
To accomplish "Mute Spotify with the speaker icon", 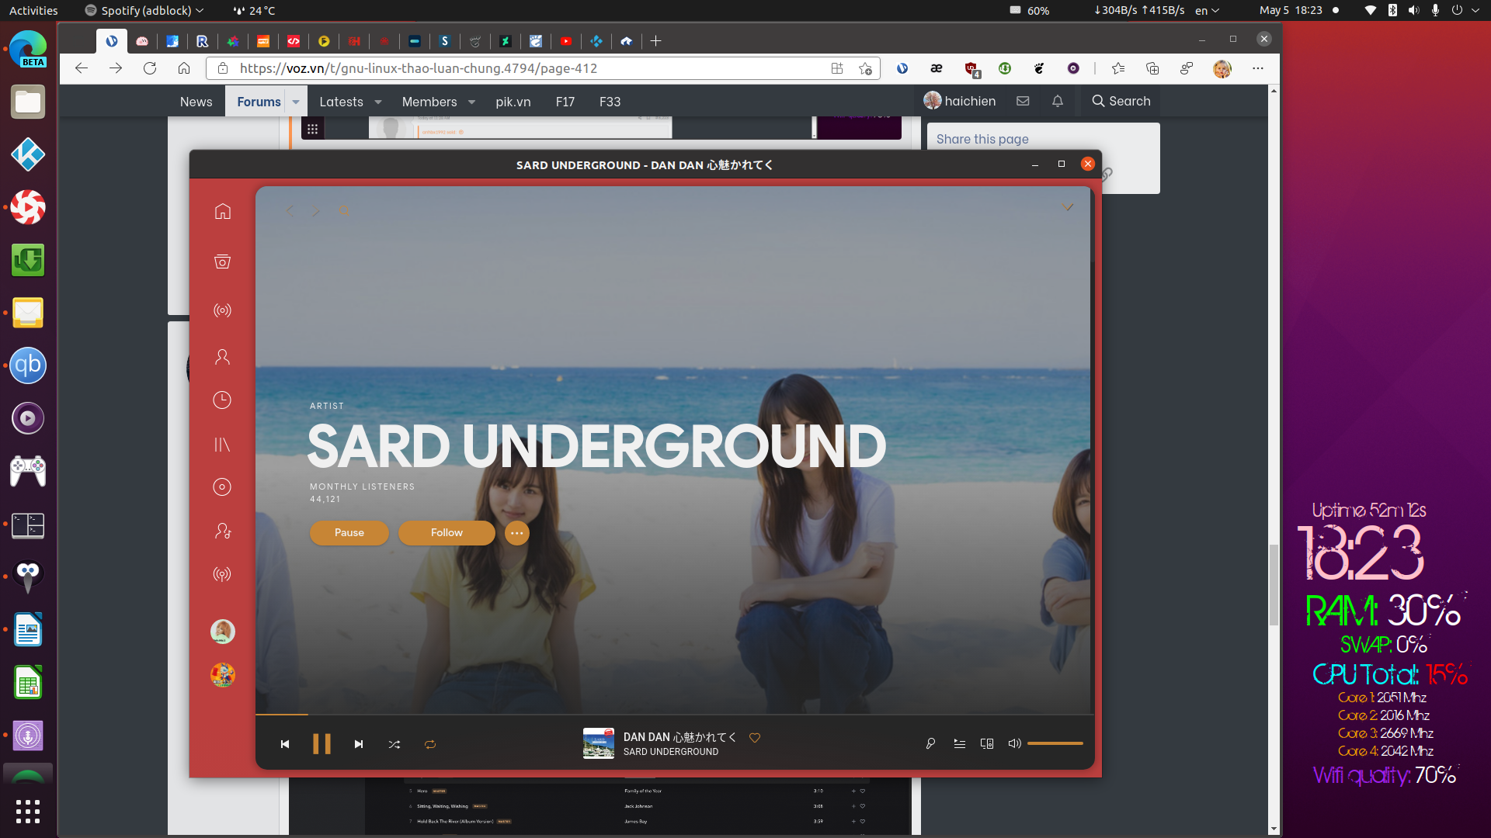I will pyautogui.click(x=1014, y=743).
